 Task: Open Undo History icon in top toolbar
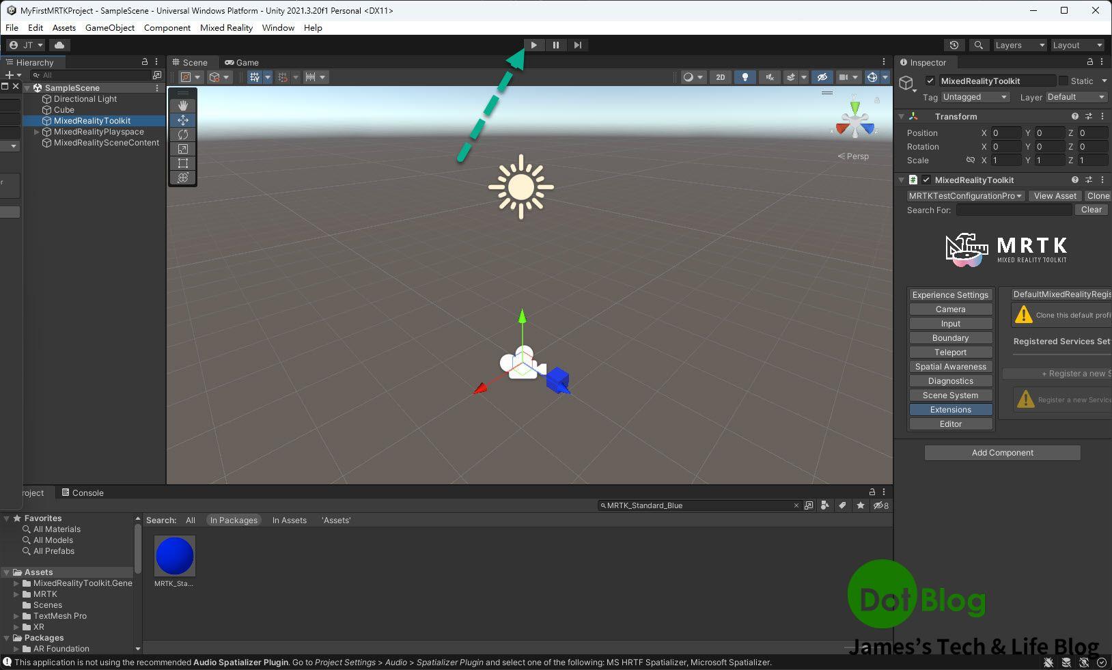(x=954, y=45)
